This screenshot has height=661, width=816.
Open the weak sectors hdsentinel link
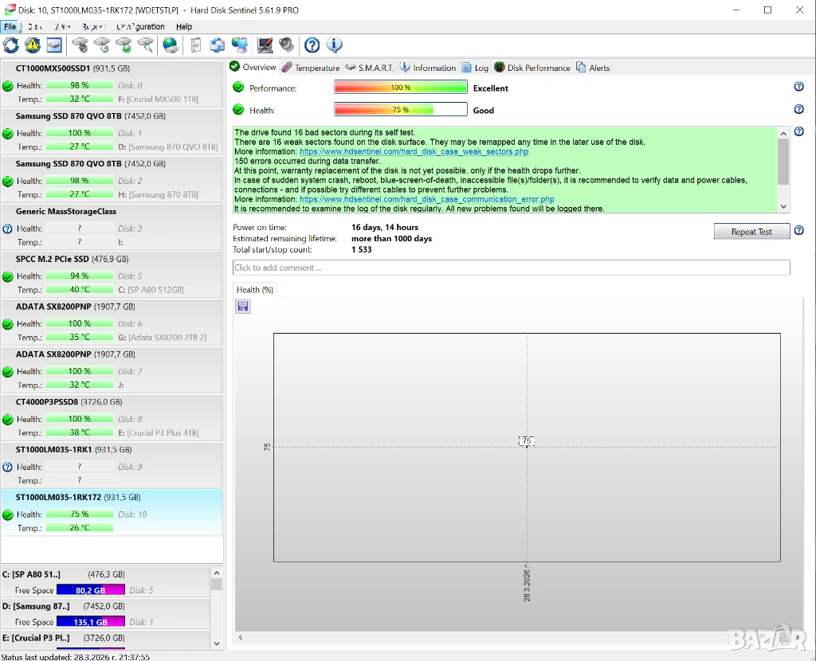click(x=414, y=151)
